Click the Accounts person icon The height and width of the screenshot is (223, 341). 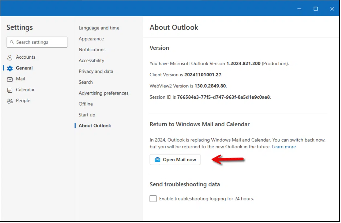10,57
